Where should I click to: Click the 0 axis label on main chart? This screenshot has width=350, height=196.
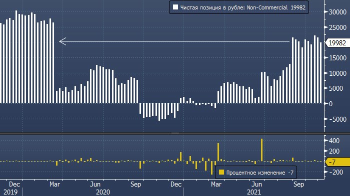tap(331, 104)
